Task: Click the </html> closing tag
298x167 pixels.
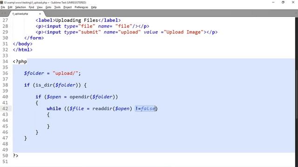Action: pos(23,50)
